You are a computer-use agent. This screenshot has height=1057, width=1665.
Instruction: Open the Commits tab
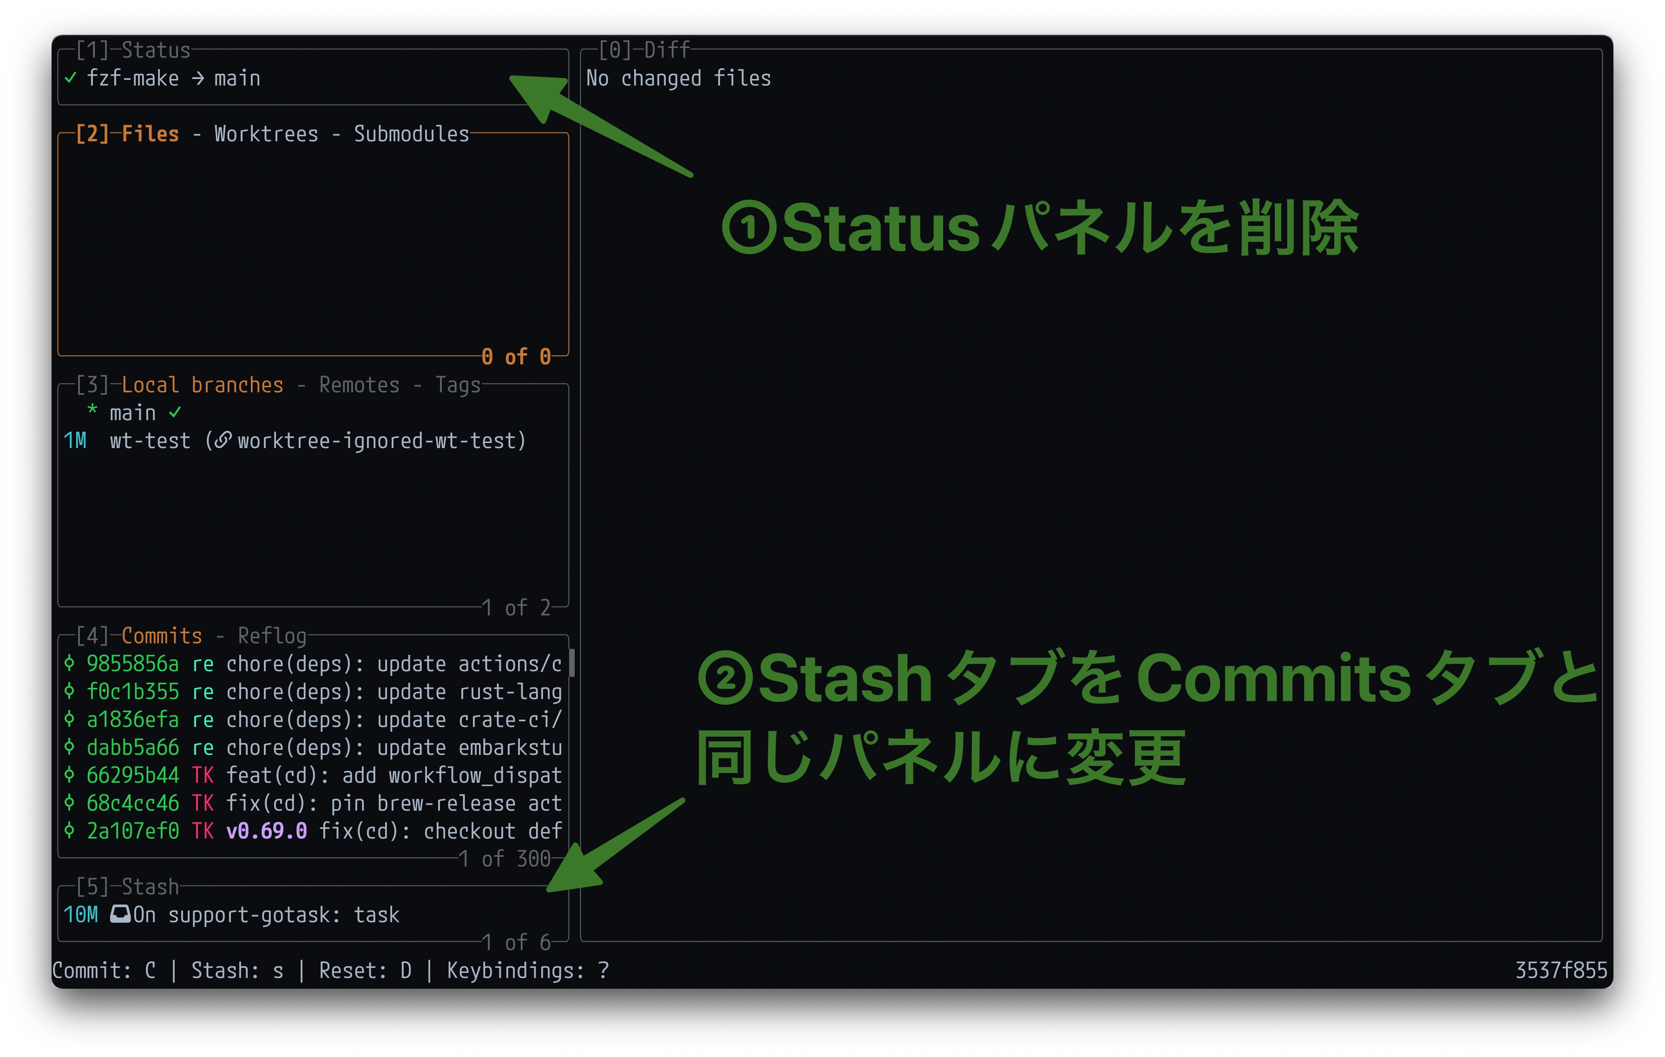[162, 636]
